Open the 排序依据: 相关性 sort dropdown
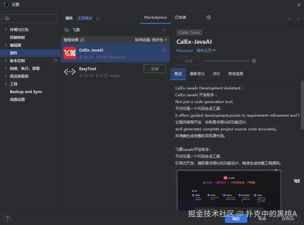The height and width of the screenshot is (225, 304). (151, 40)
